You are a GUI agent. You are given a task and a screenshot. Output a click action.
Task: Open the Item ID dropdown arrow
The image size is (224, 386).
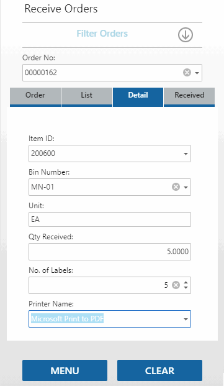click(x=186, y=154)
